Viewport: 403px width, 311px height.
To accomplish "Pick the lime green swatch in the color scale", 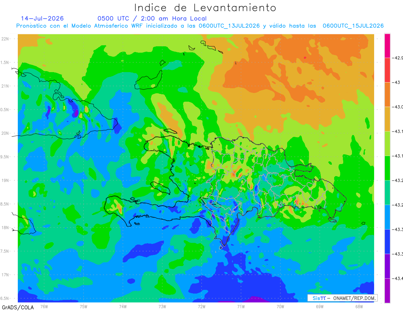I will tap(387, 143).
